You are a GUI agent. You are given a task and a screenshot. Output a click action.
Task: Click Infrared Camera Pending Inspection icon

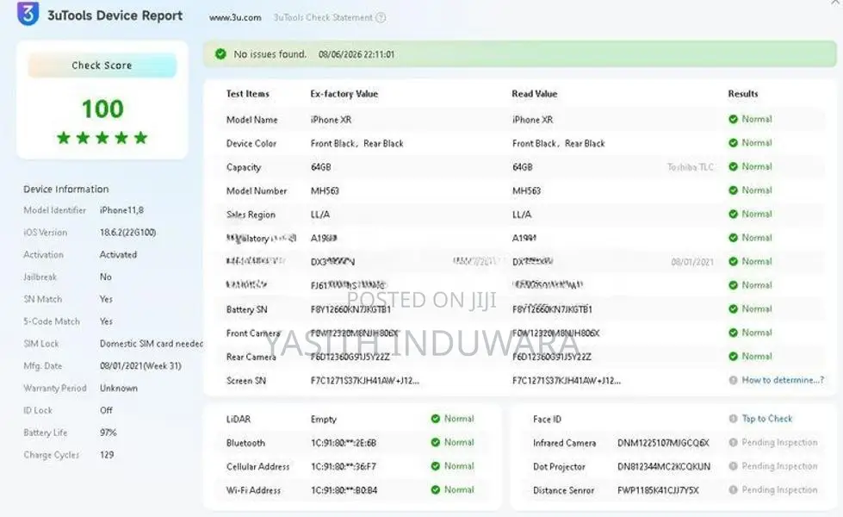tap(733, 442)
